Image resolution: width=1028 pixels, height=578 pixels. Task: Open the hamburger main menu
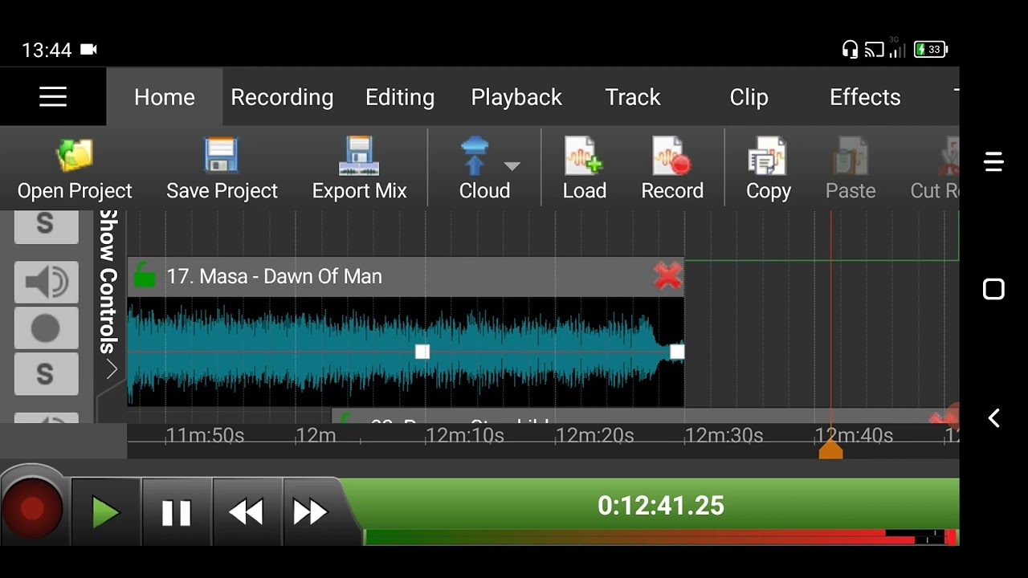(x=53, y=97)
